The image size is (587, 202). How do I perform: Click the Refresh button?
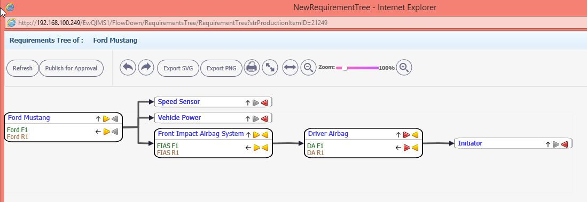pos(22,68)
